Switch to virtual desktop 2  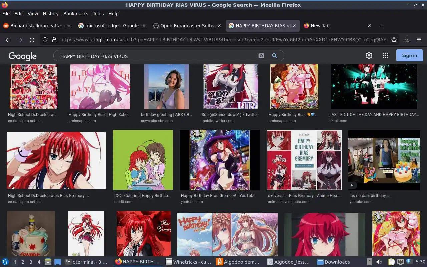(23, 262)
